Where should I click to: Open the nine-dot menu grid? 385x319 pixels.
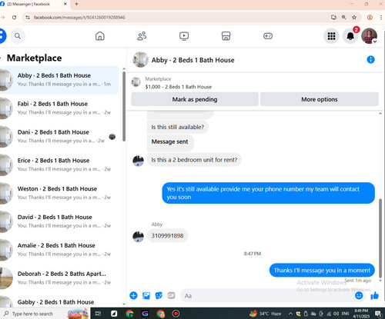(331, 36)
